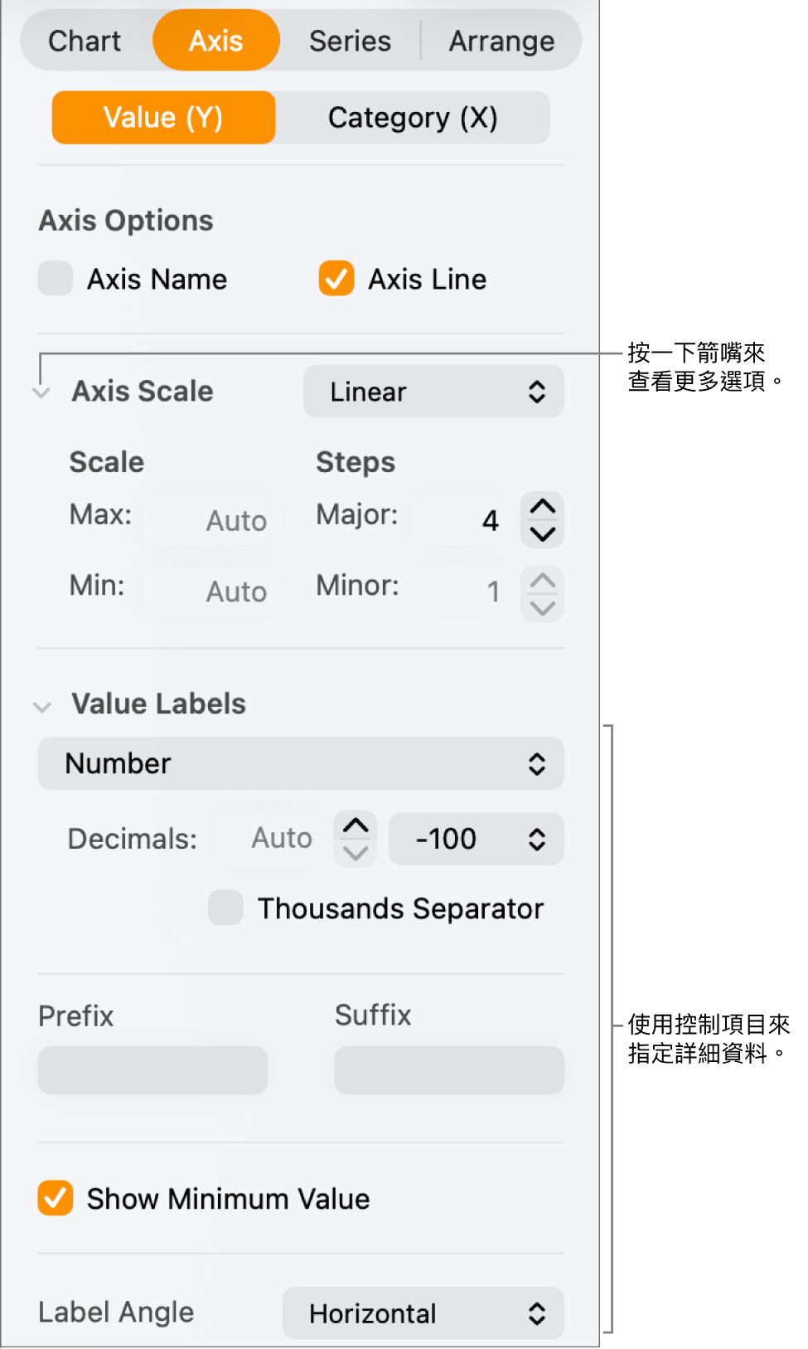This screenshot has width=808, height=1349.
Task: Collapse the Axis Scale section chevron
Action: coord(41,392)
